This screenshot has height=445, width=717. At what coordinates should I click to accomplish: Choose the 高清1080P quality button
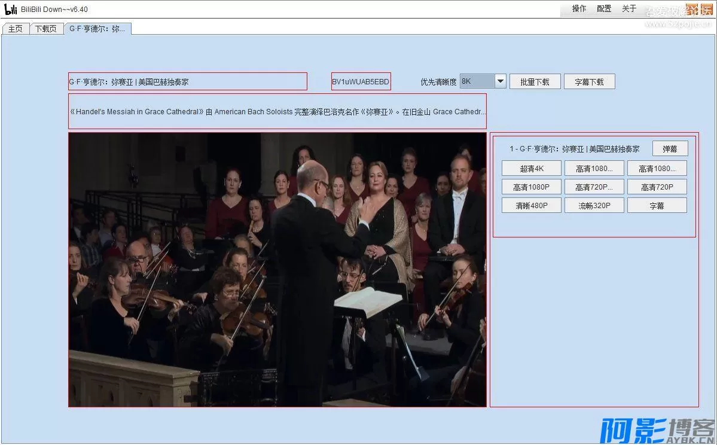531,187
